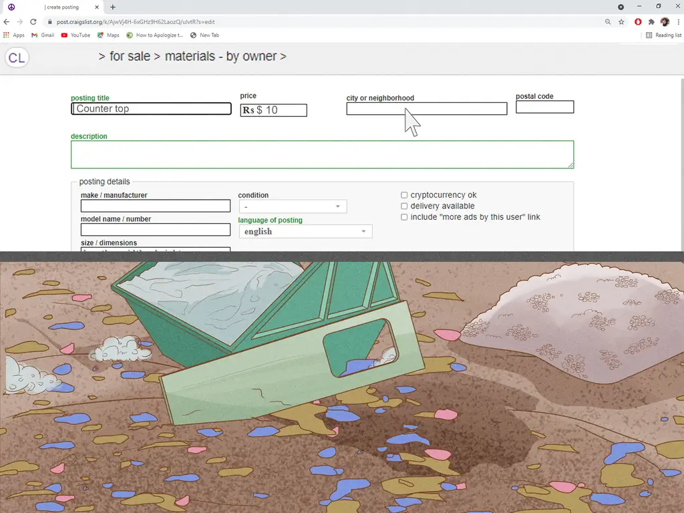Open the Apps grid in bookmarks bar
Image resolution: width=684 pixels, height=513 pixels.
point(13,35)
